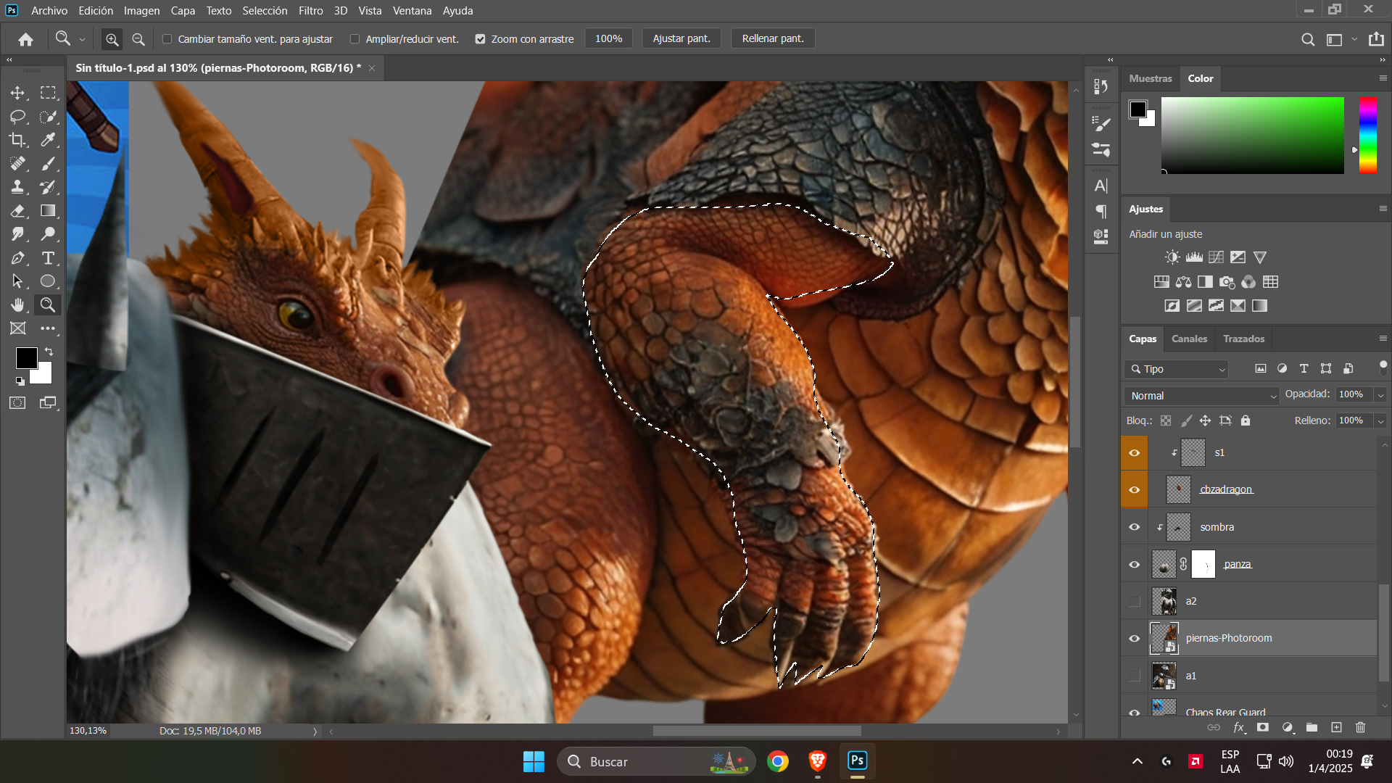Swap foreground and background colors
1392x783 pixels.
[49, 351]
